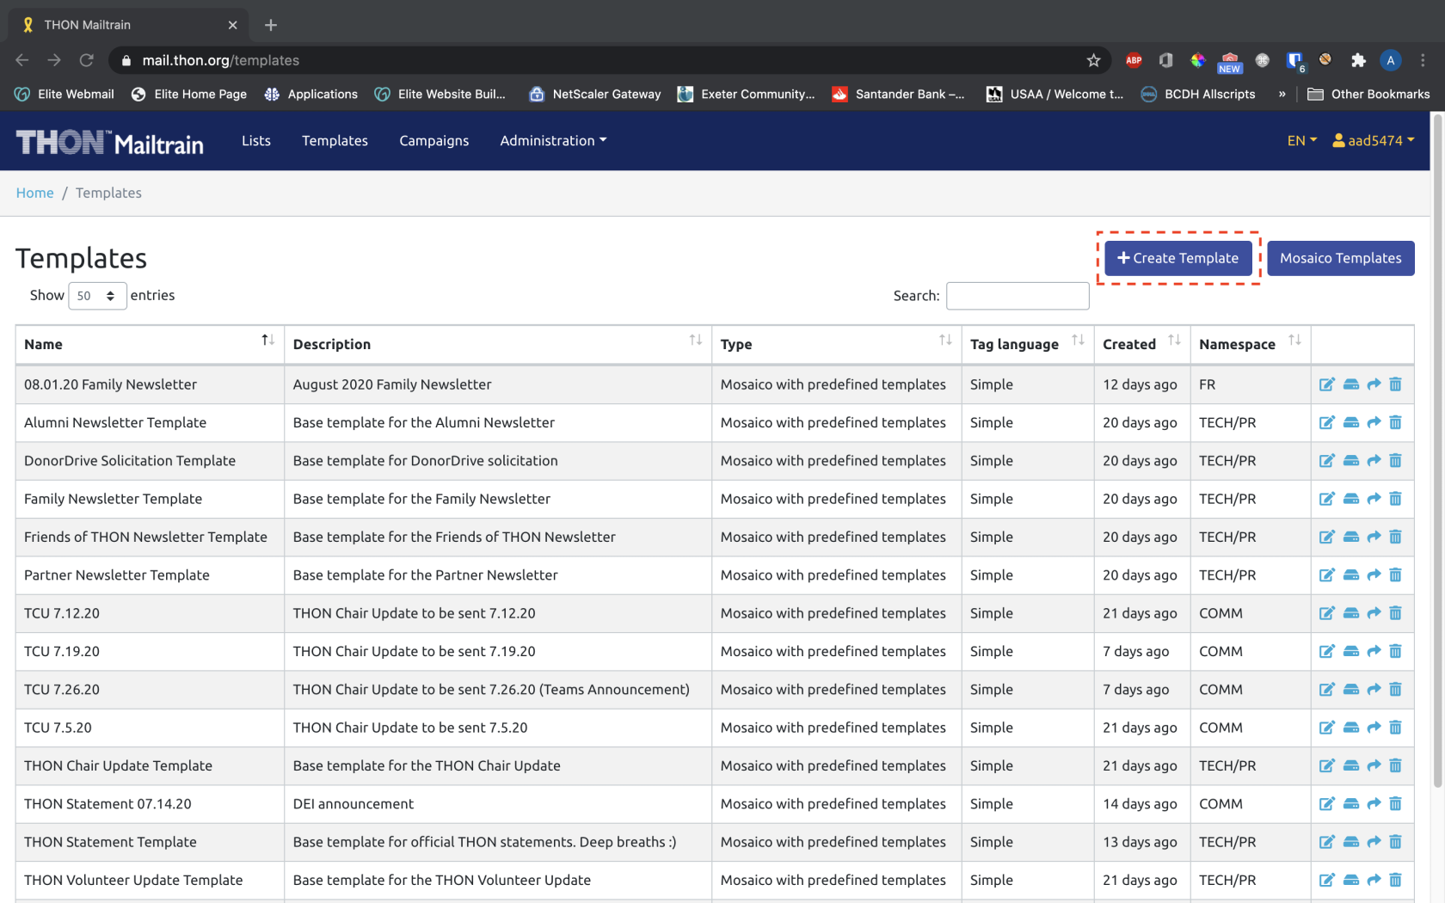
Task: Edit the TCU 7.12.20 template
Action: click(x=1327, y=613)
